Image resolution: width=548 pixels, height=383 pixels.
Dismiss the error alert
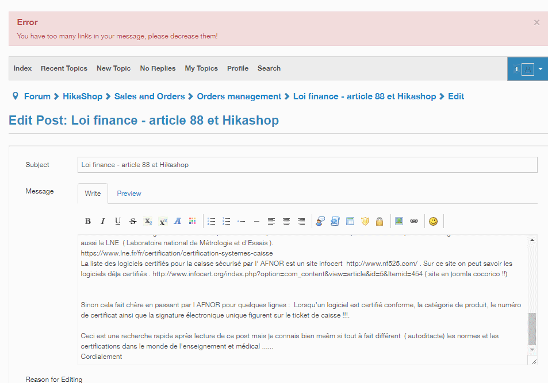[536, 22]
